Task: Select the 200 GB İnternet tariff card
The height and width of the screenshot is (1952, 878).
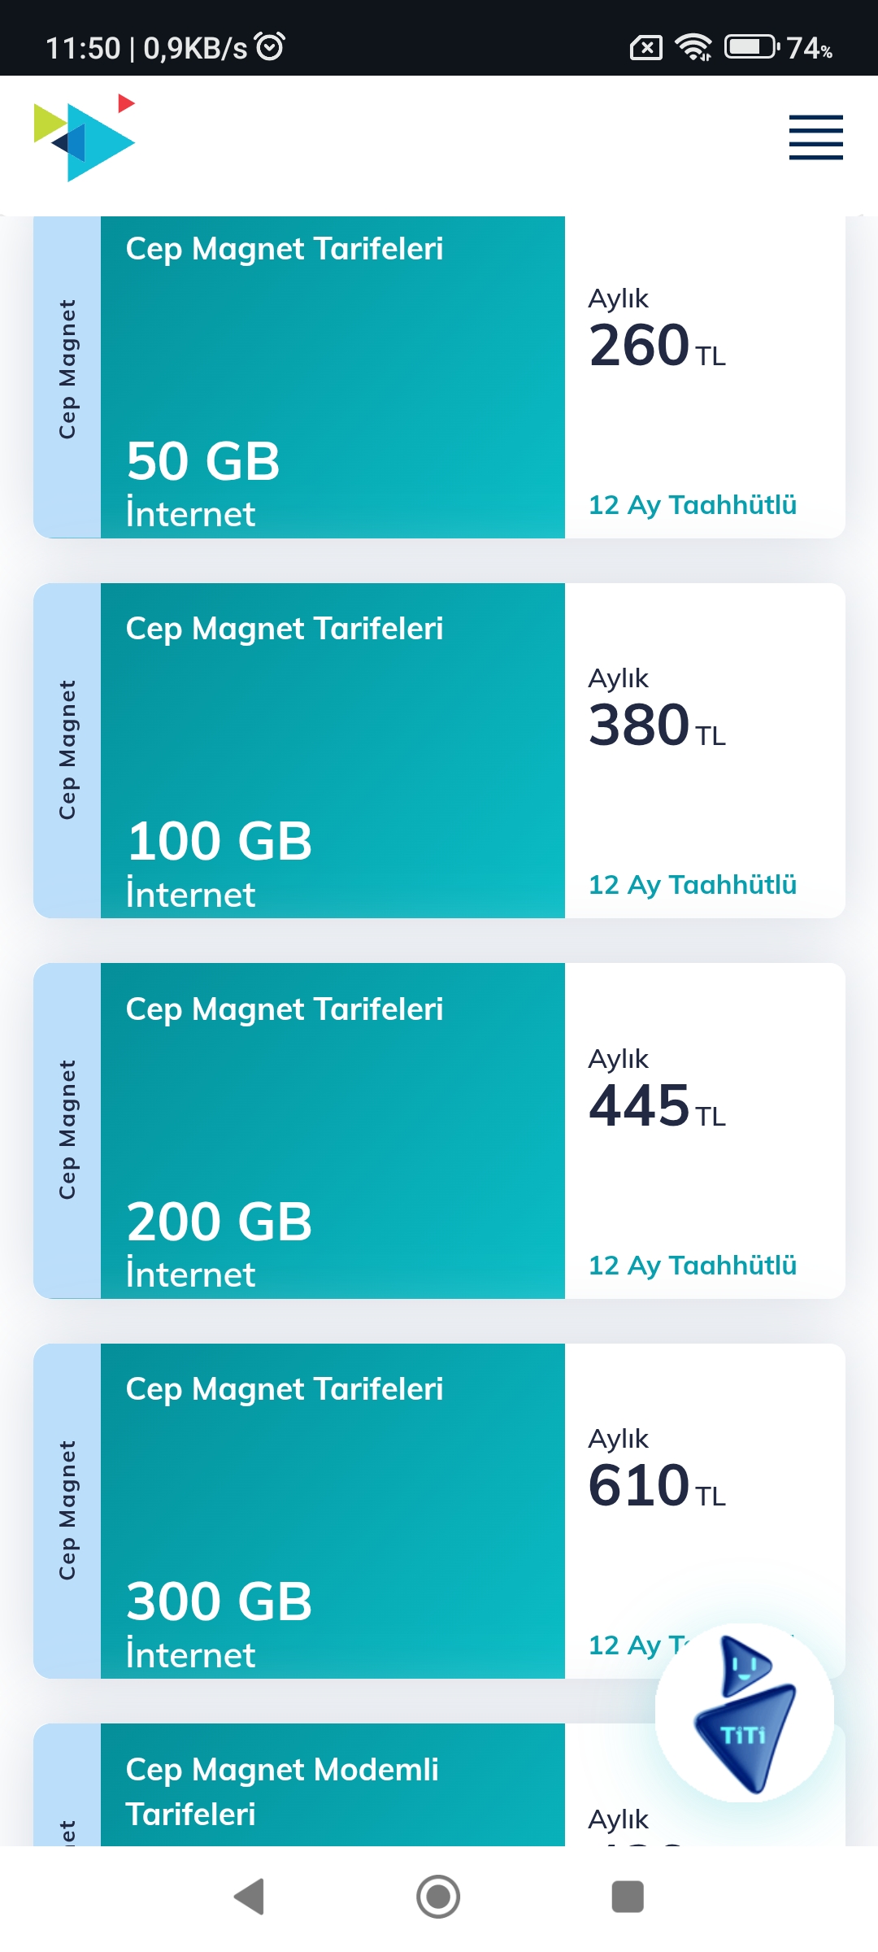Action: (439, 1131)
